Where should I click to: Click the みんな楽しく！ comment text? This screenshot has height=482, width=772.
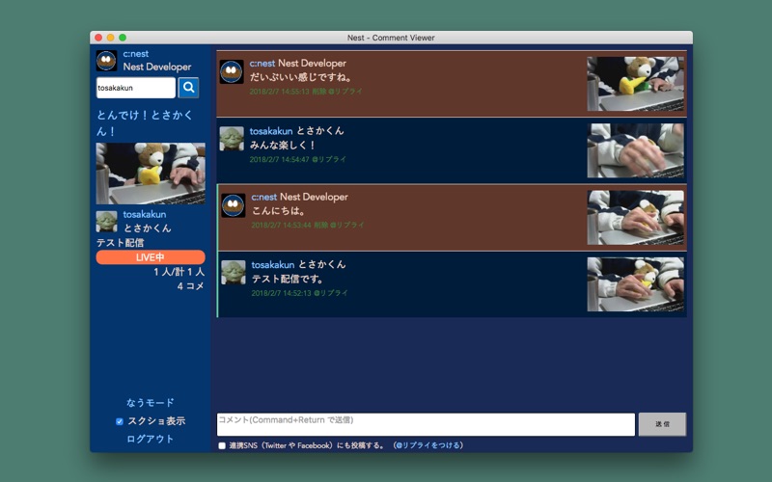pyautogui.click(x=283, y=146)
